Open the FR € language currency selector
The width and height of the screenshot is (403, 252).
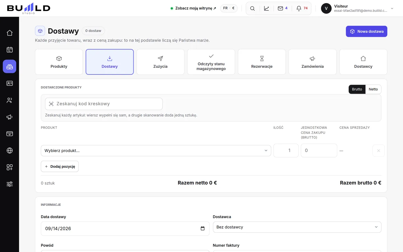[x=229, y=8]
